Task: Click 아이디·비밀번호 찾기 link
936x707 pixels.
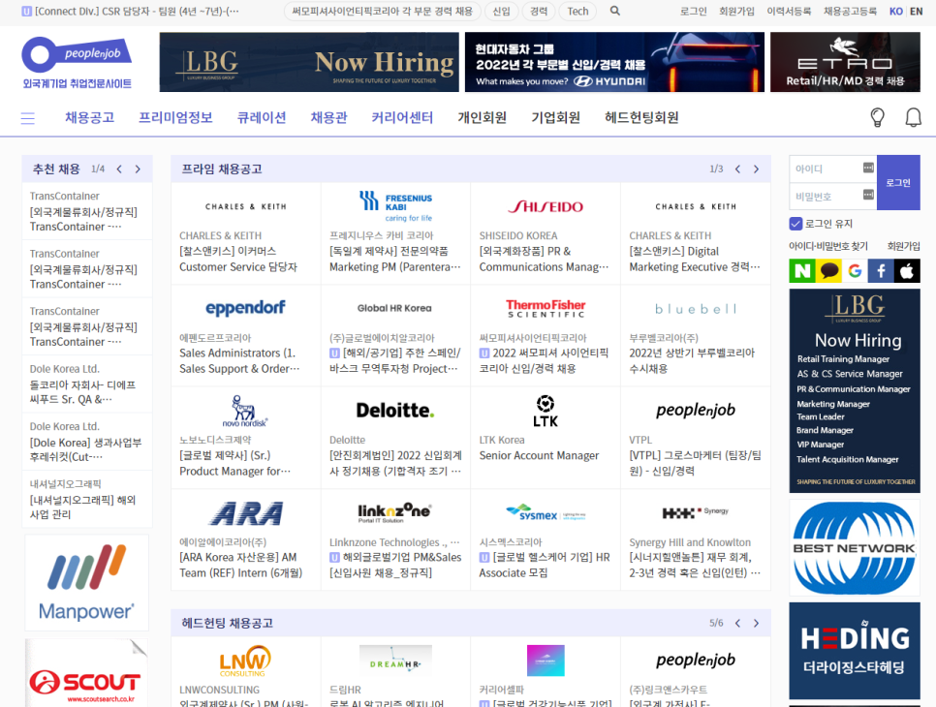Action: tap(827, 246)
